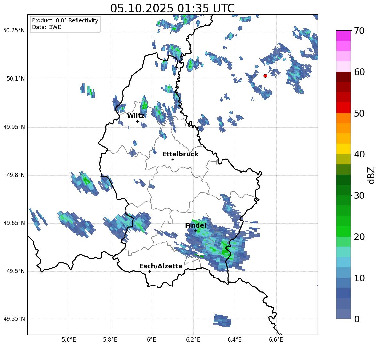Click the 20 tick label on colorbar
379x346 pixels.
(359, 237)
